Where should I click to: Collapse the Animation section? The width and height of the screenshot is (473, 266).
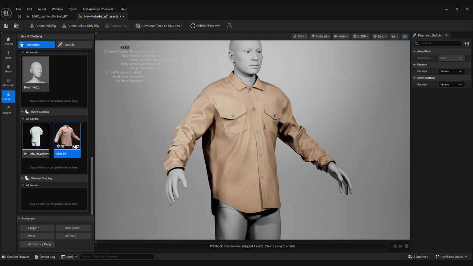click(415, 51)
